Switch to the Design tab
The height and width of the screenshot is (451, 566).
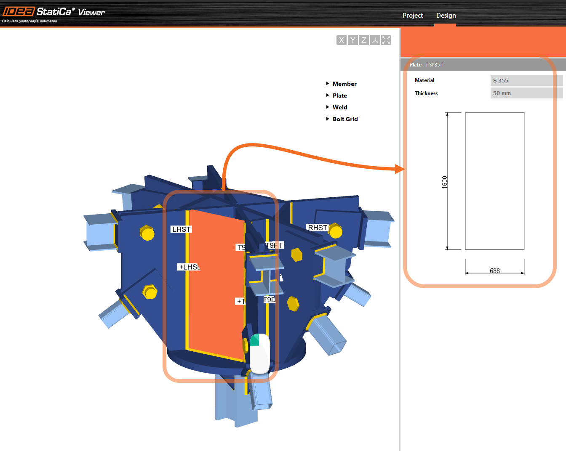click(446, 16)
